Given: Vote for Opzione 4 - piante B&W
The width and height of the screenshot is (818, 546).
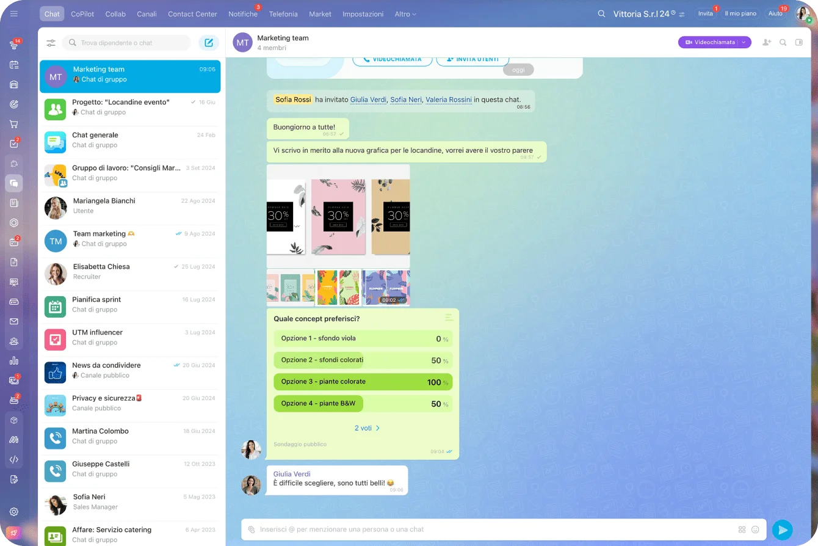Looking at the screenshot, I should (x=363, y=403).
